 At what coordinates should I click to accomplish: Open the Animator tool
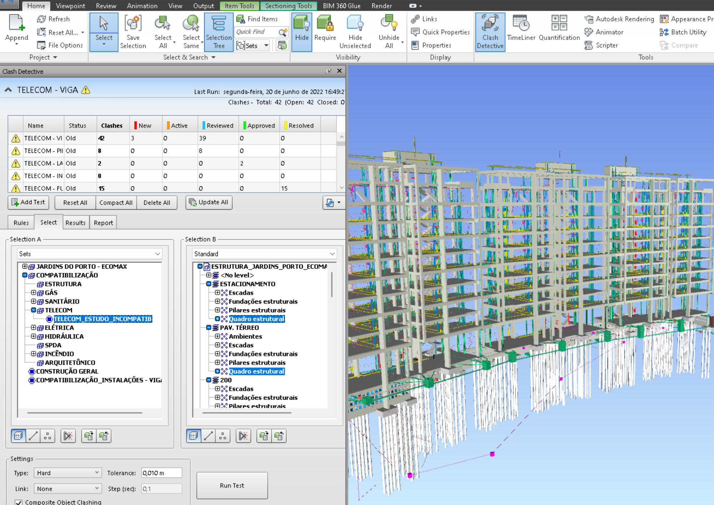tap(604, 32)
